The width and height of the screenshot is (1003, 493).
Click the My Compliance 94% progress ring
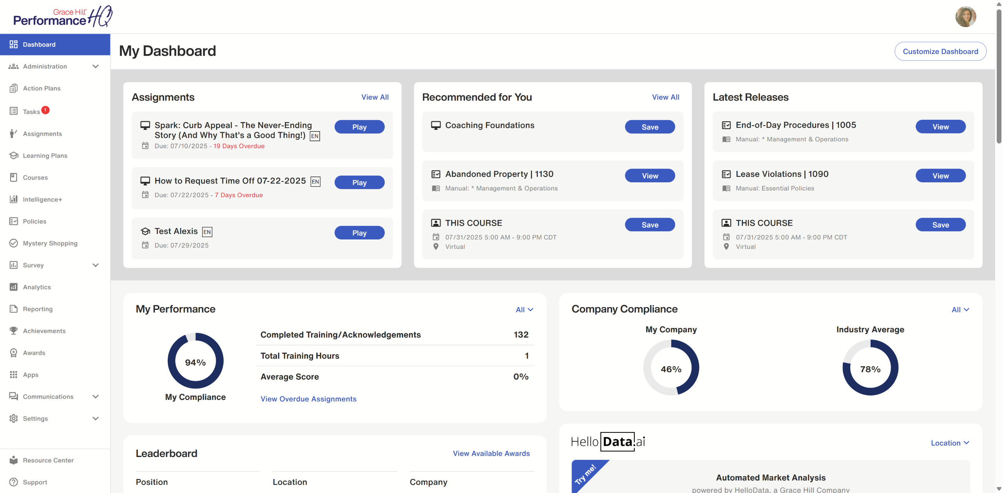click(195, 361)
